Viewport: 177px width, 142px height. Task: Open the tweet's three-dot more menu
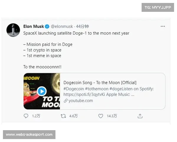[163, 26]
